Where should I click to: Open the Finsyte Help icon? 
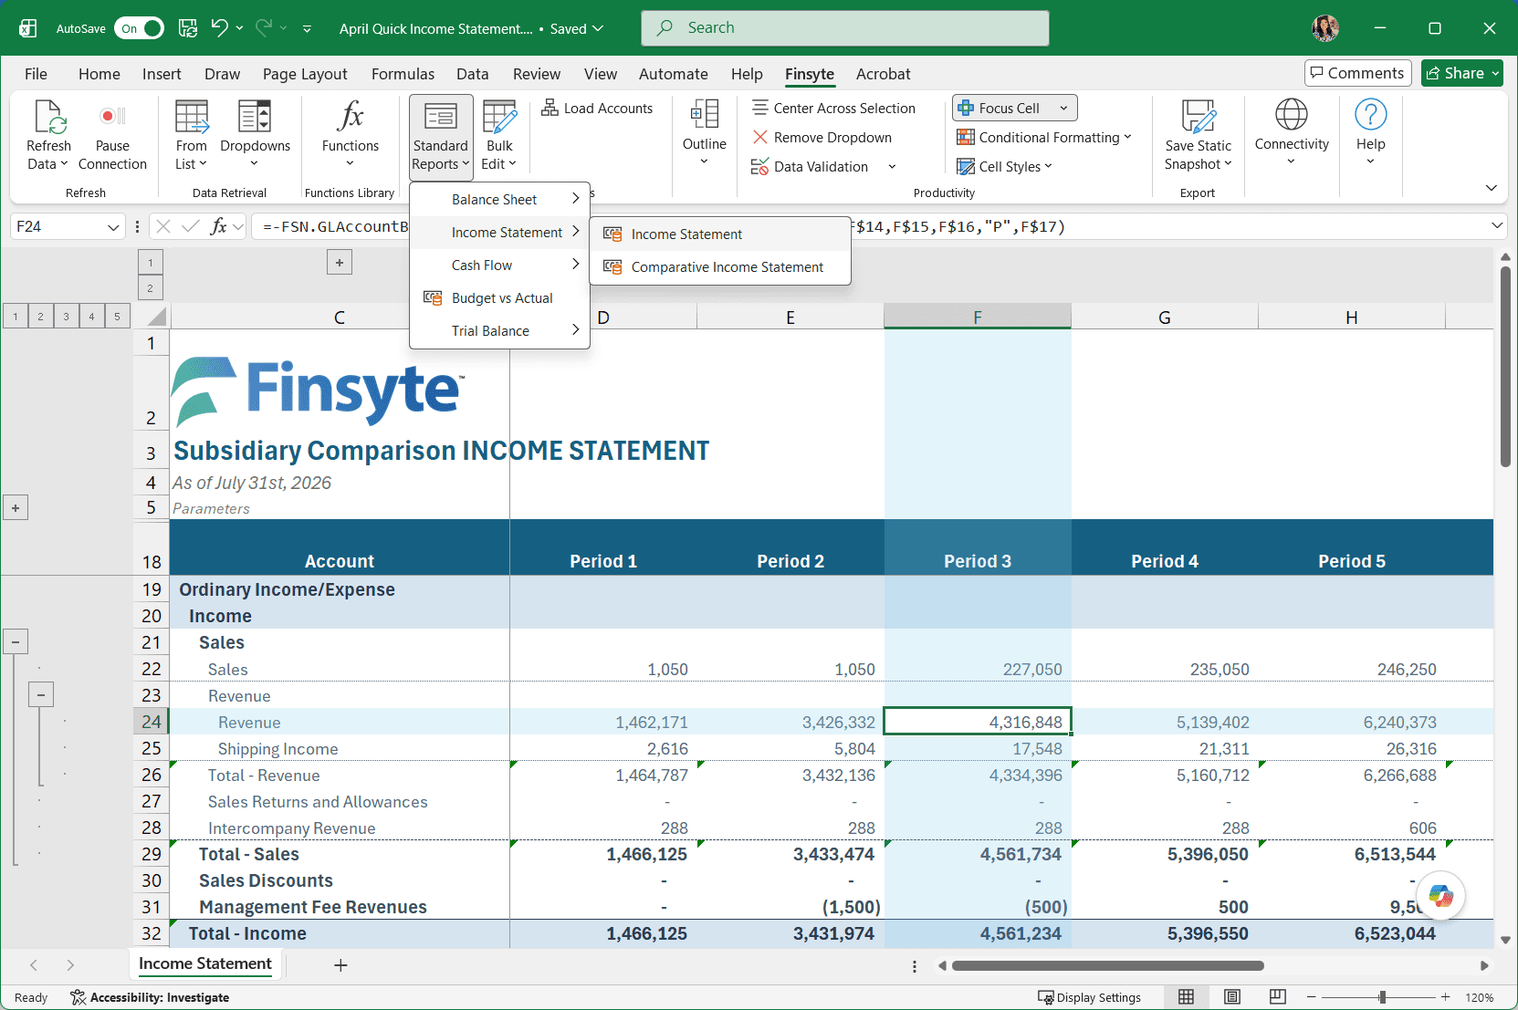click(1370, 115)
